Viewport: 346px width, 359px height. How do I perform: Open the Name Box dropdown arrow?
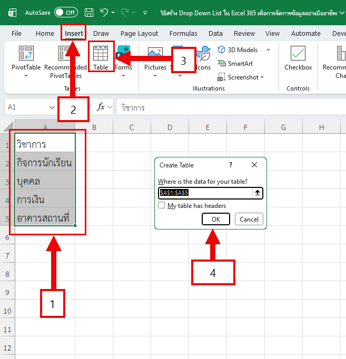pos(52,107)
